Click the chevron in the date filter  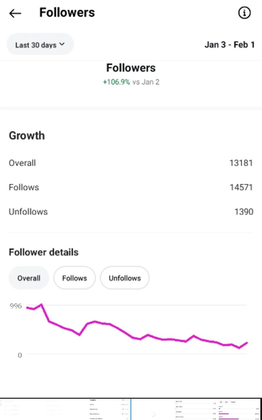62,44
